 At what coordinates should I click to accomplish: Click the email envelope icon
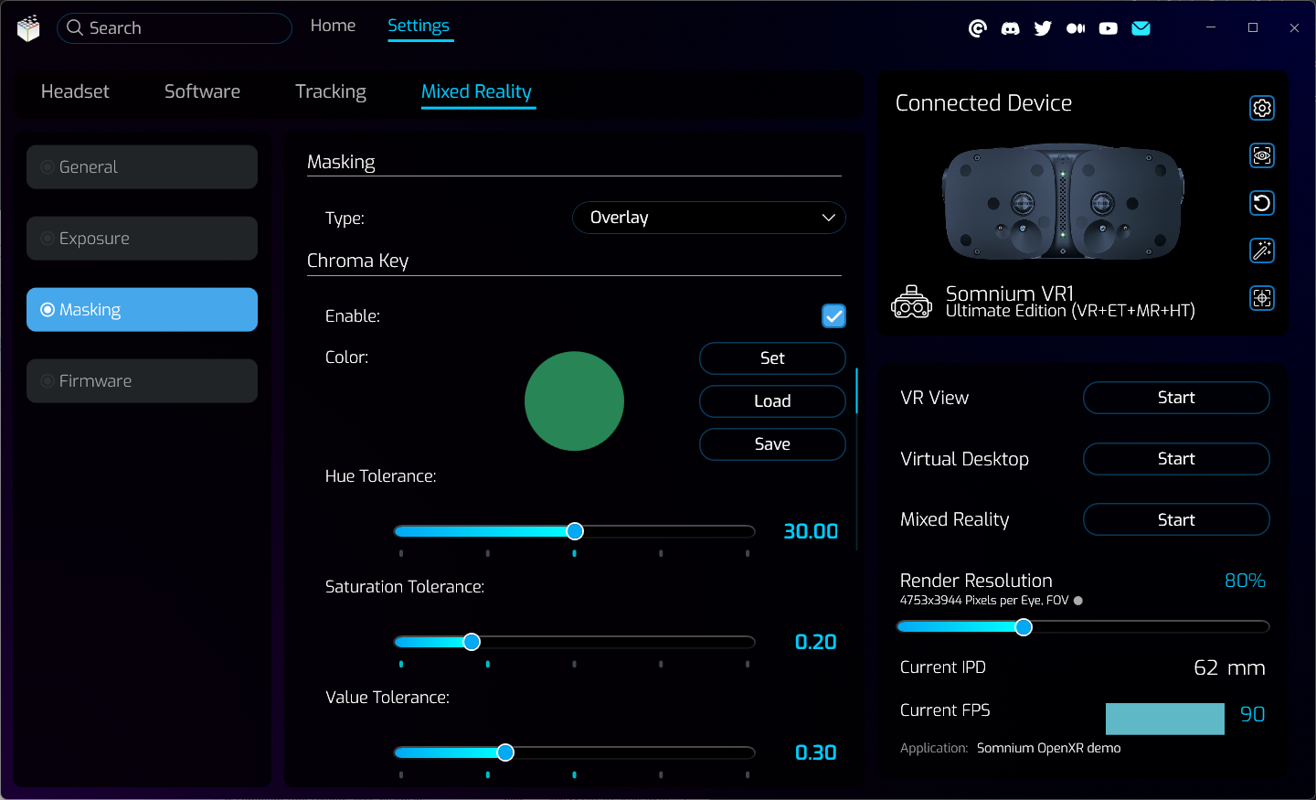click(x=1141, y=28)
